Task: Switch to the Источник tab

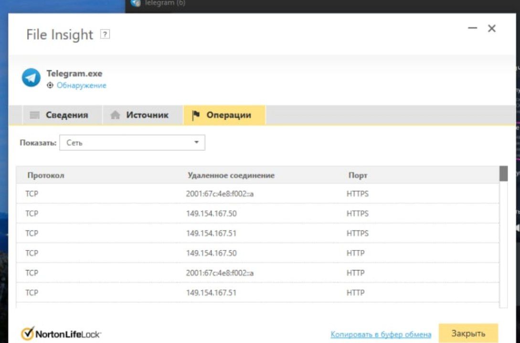Action: tap(143, 115)
